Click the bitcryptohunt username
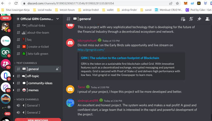Viewport: 212px width, 121px height. click(87, 40)
